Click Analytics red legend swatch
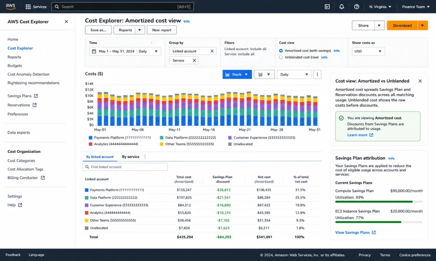The width and height of the screenshot is (436, 261). point(90,144)
